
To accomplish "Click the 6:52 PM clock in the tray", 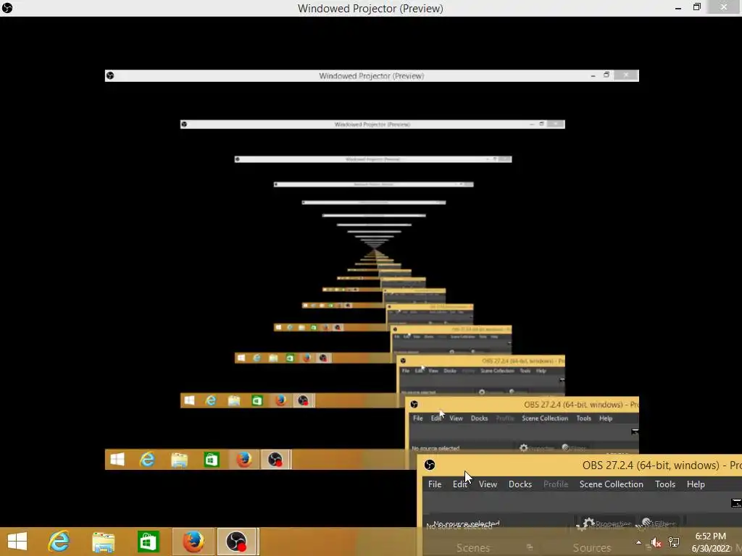I will pyautogui.click(x=710, y=536).
